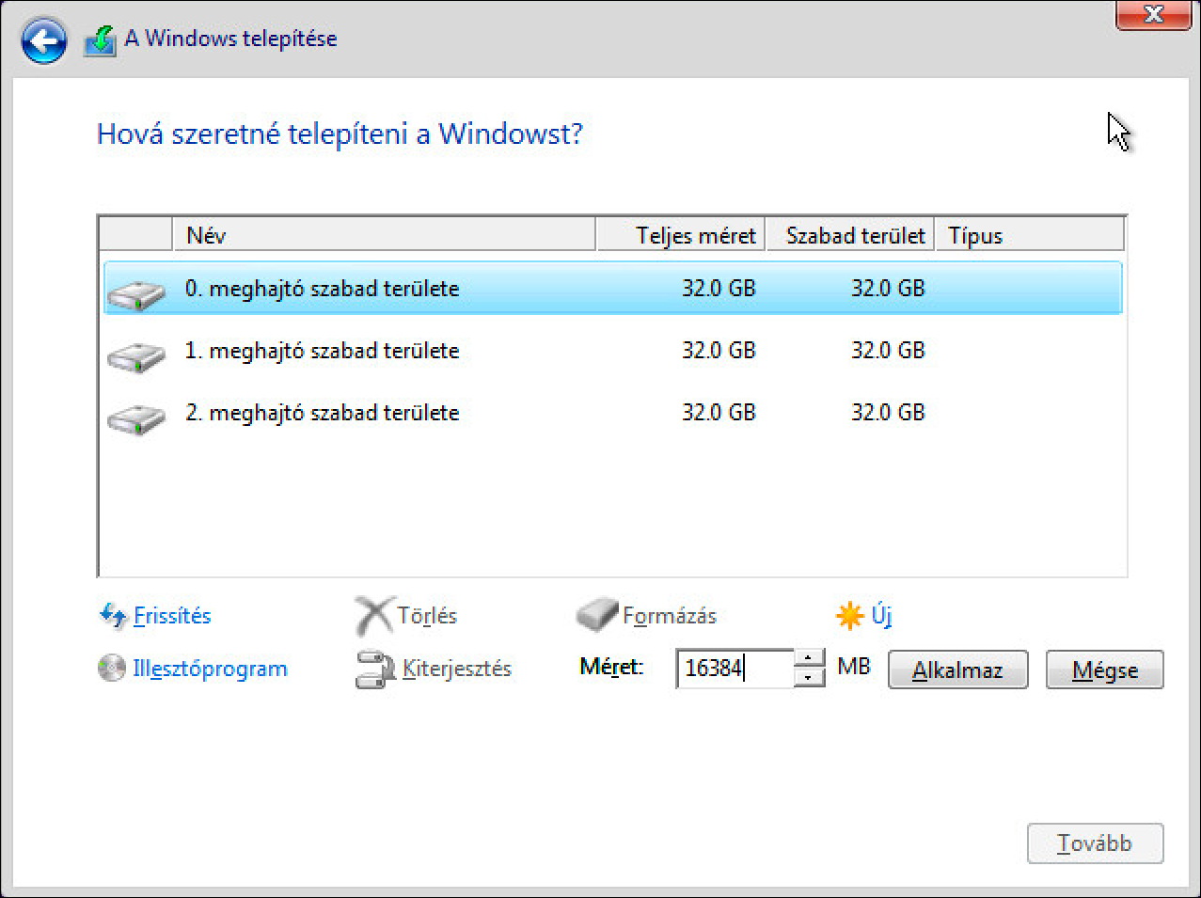Screen dimensions: 1201x898
Task: Click free space 32.0 GB of drive 2
Action: [x=888, y=413]
